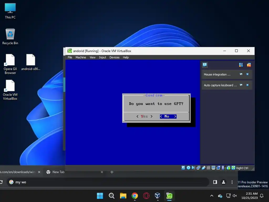The image size is (269, 202).
Task: Select the android-x86 file on desktop
Action: [31, 62]
